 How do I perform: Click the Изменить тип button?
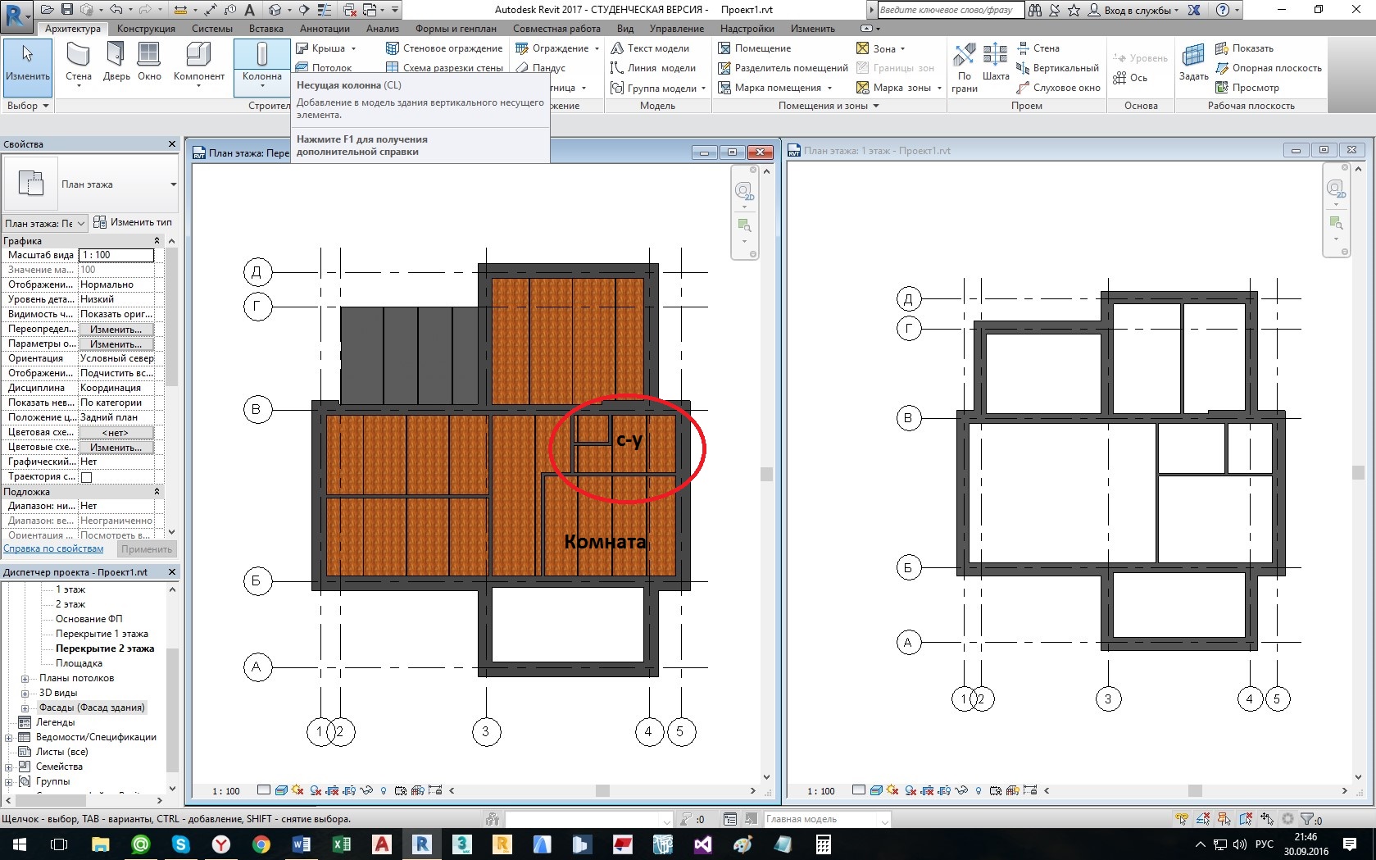coord(133,222)
